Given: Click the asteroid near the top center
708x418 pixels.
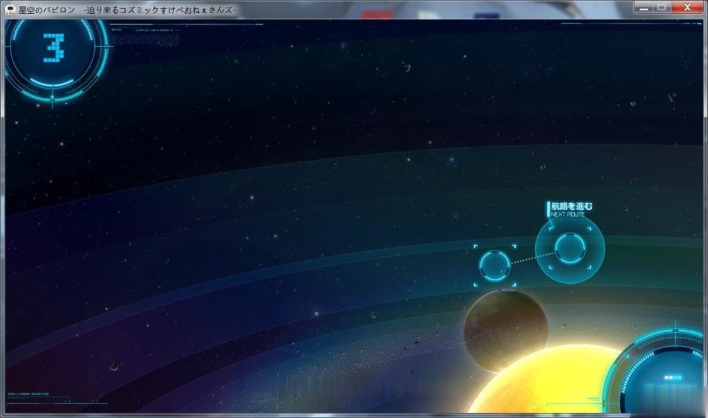Looking at the screenshot, I should coord(407,68).
